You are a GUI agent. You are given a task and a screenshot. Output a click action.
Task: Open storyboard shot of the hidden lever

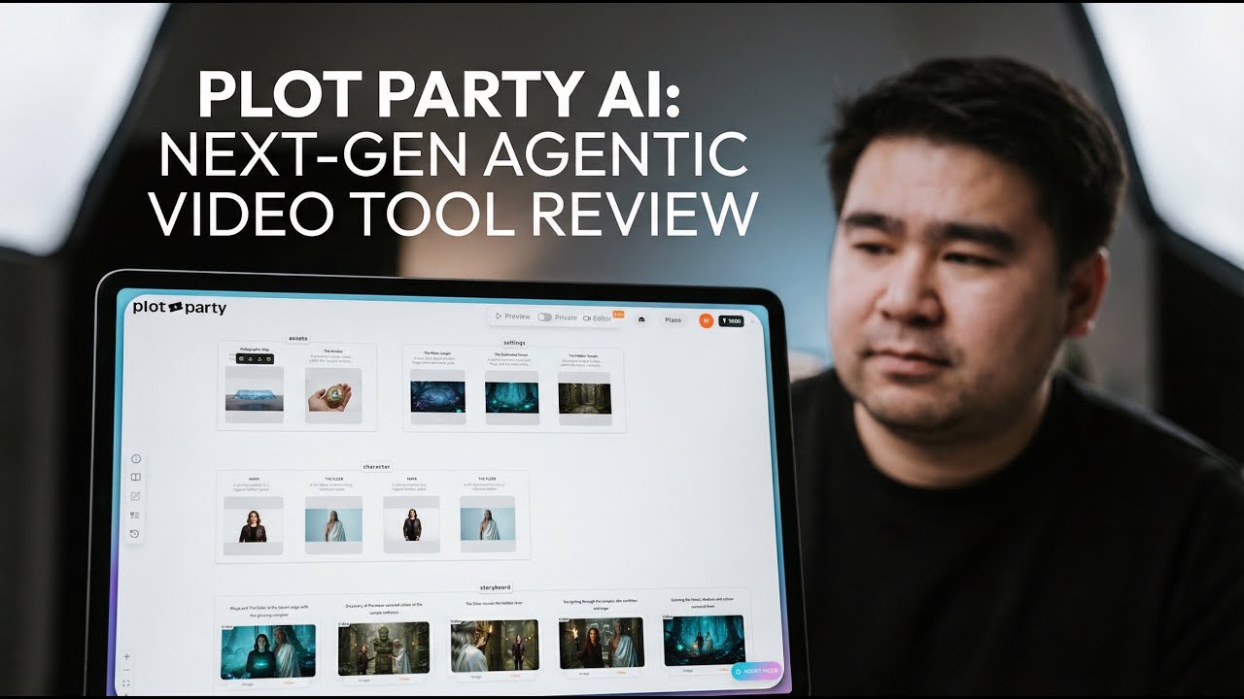(x=496, y=646)
